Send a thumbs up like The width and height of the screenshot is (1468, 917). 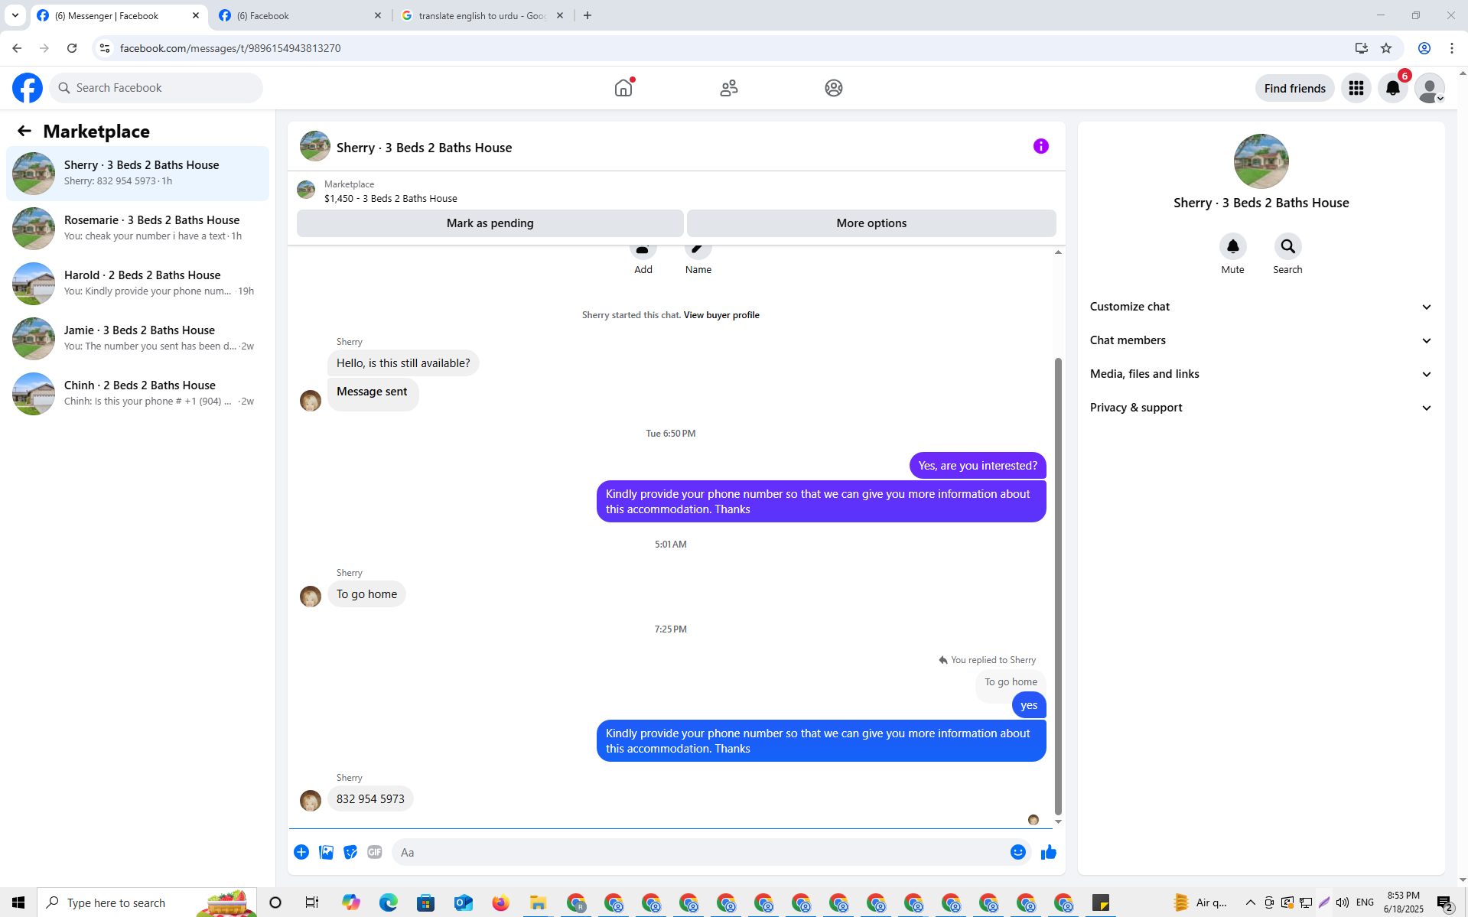1049,852
